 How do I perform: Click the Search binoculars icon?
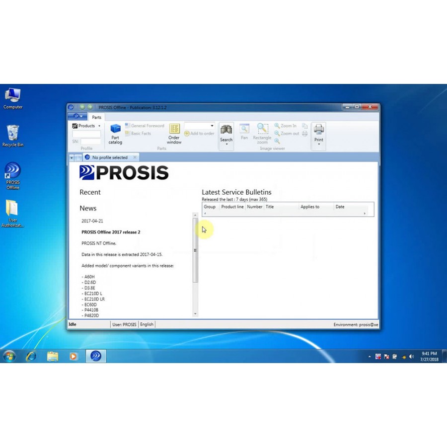tap(226, 130)
